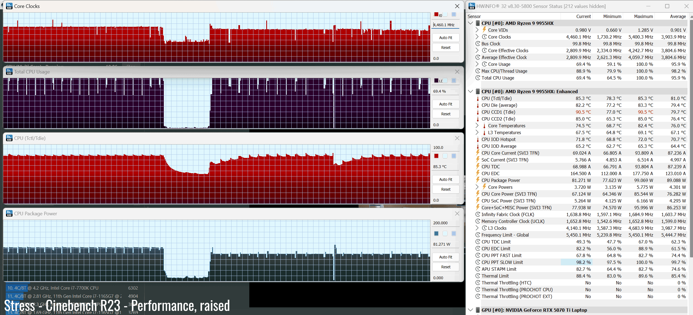Expand the L3 Clocks row
The height and width of the screenshot is (315, 693).
point(477,228)
